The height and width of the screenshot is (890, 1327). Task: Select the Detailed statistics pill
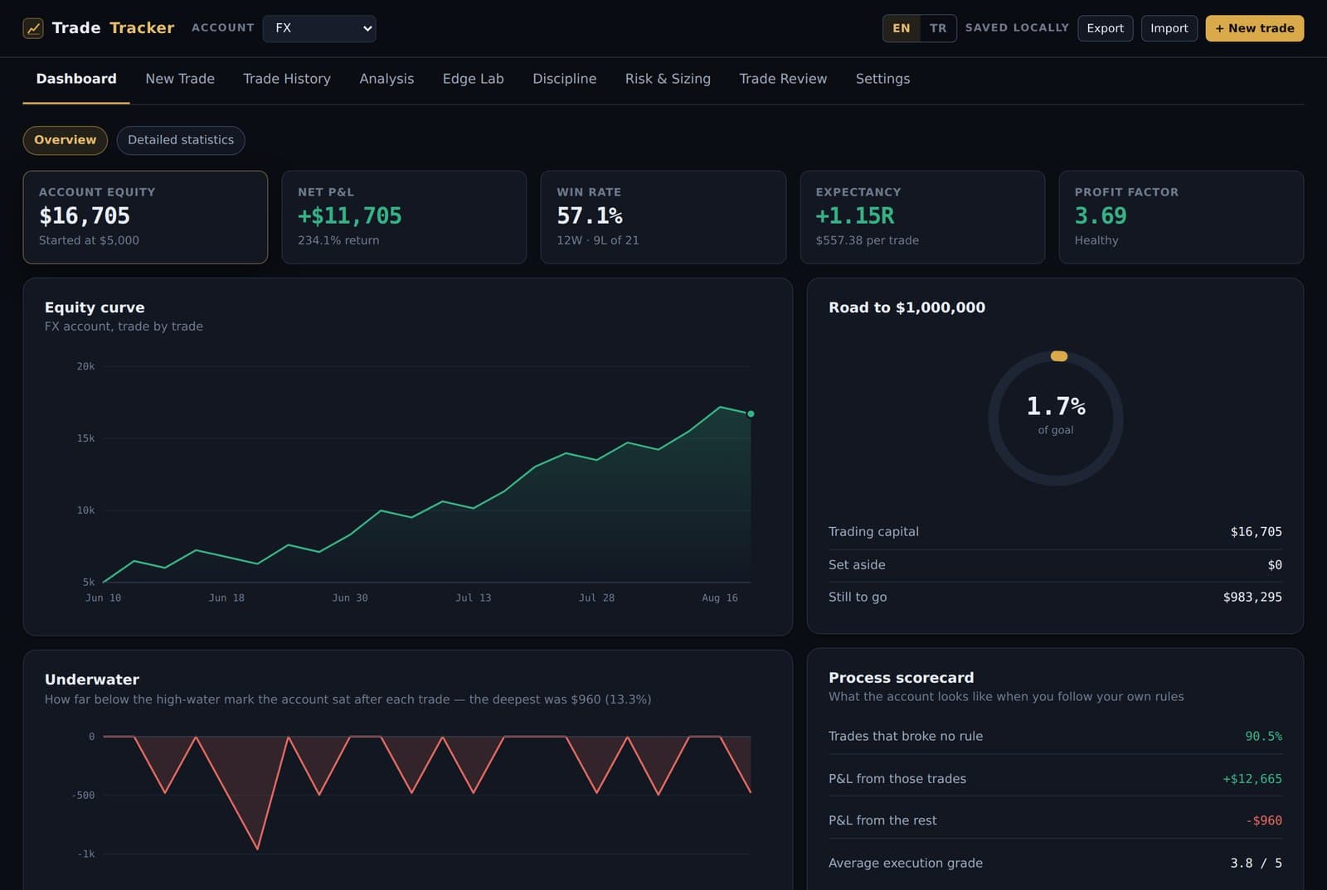click(181, 140)
